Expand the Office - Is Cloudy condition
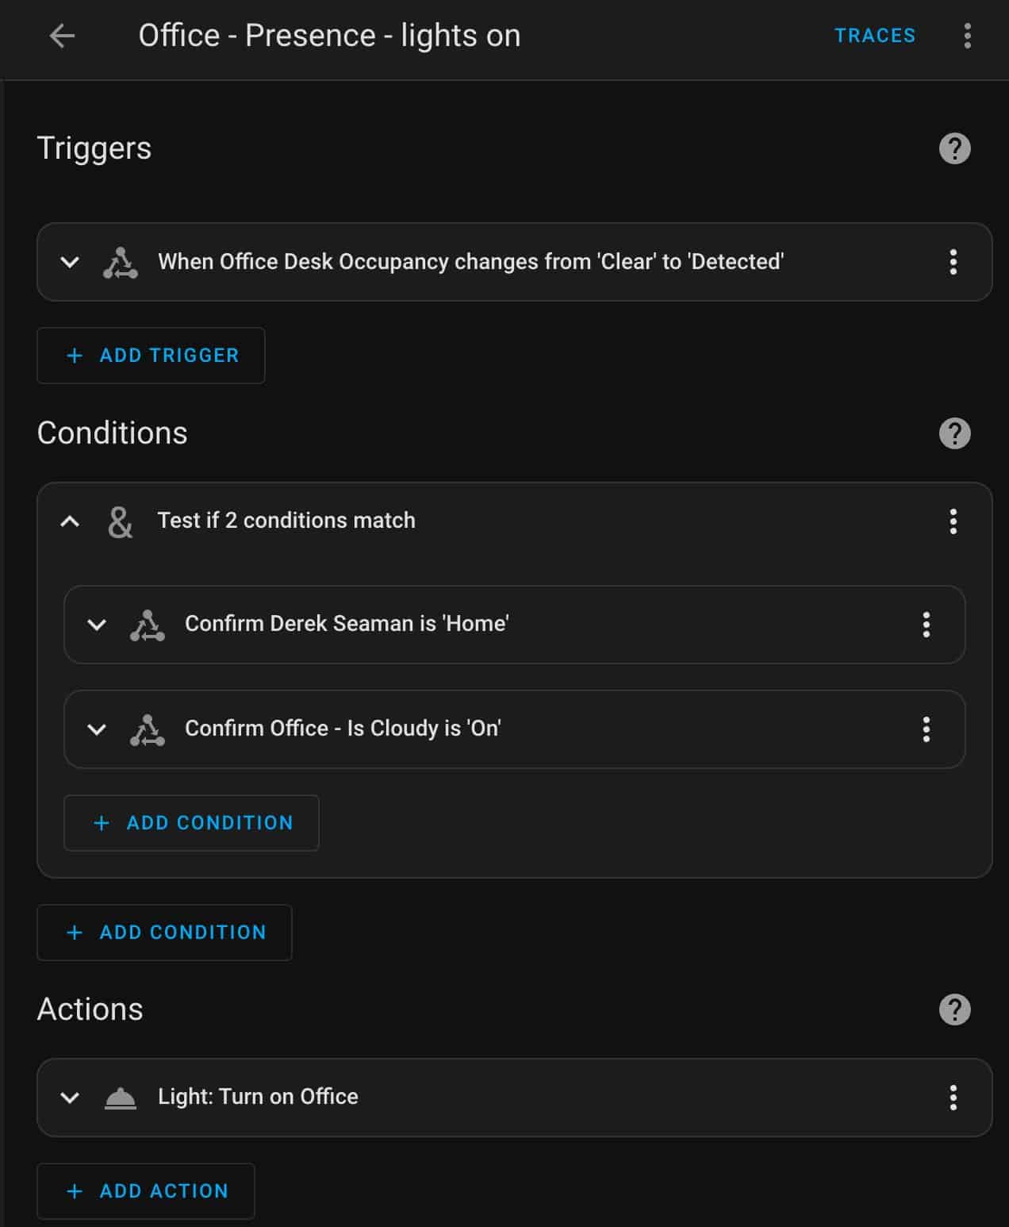 (97, 729)
